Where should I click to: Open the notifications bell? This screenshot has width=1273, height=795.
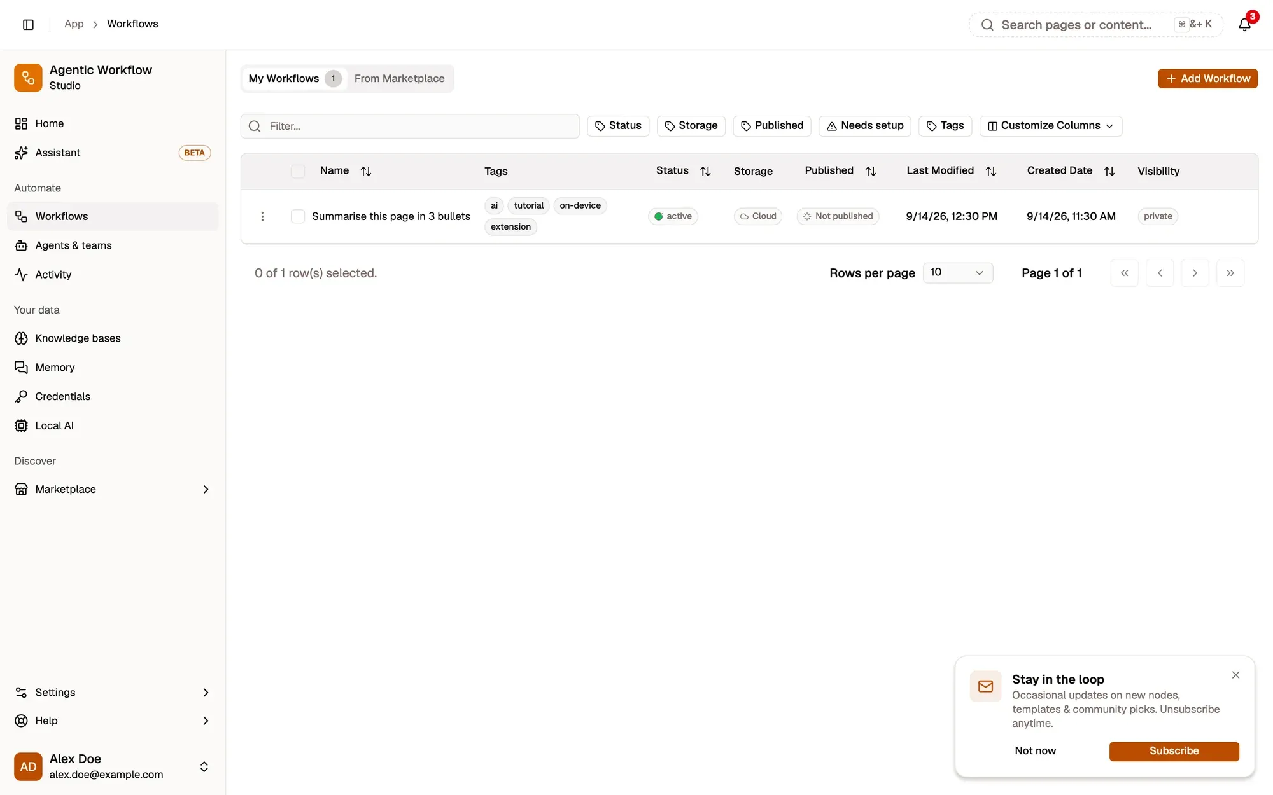pos(1244,24)
